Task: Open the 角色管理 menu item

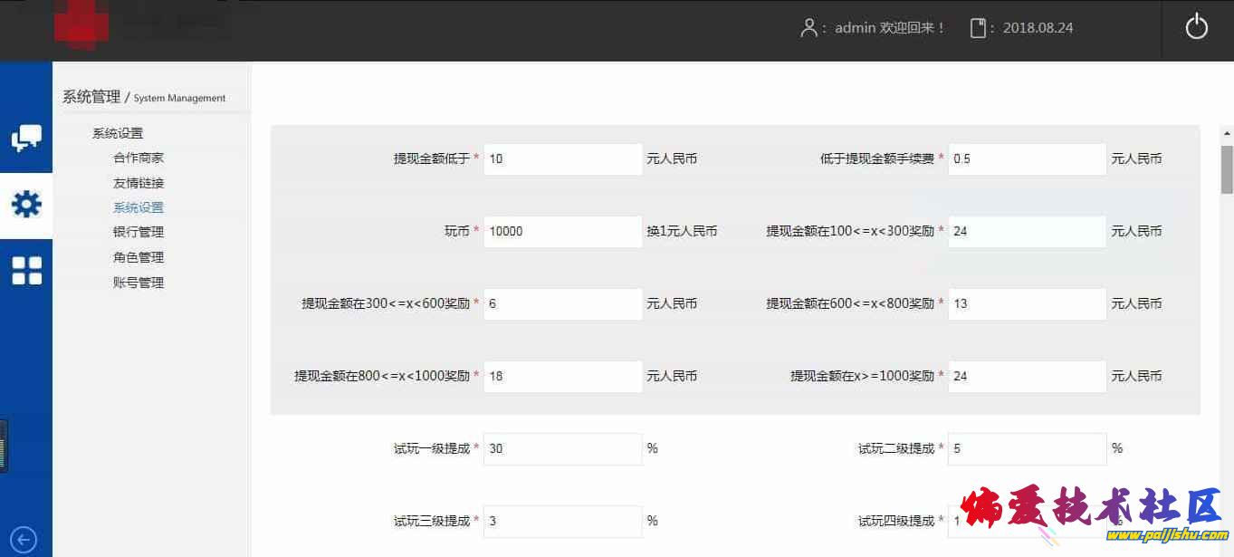Action: tap(139, 257)
